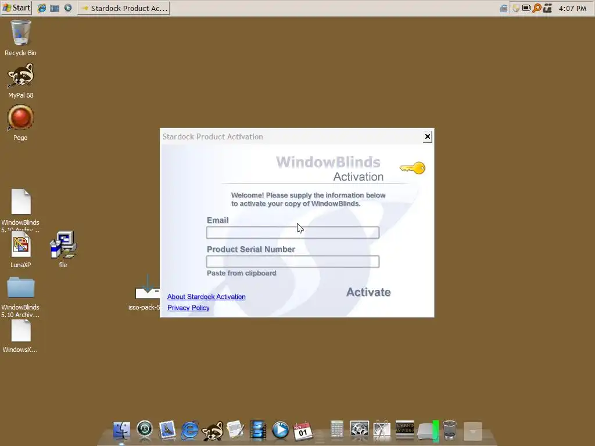The width and height of the screenshot is (595, 446).
Task: Click the film strip dock icon
Action: (258, 430)
